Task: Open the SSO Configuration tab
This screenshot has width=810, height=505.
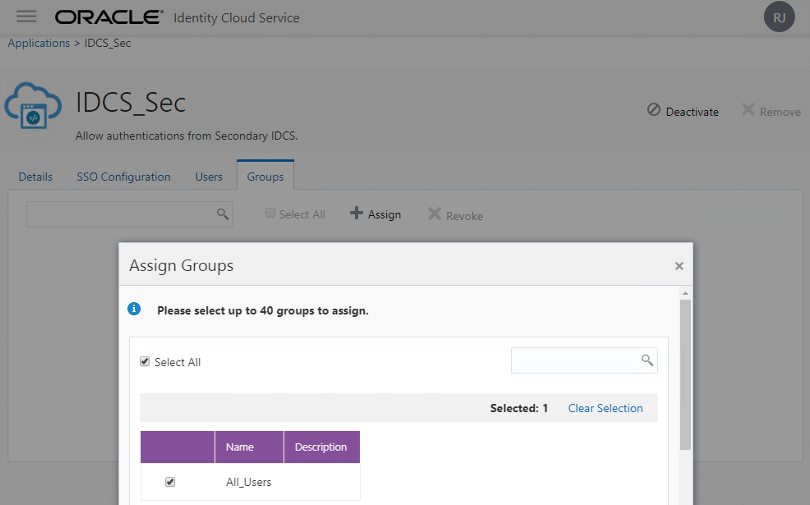Action: 124,177
